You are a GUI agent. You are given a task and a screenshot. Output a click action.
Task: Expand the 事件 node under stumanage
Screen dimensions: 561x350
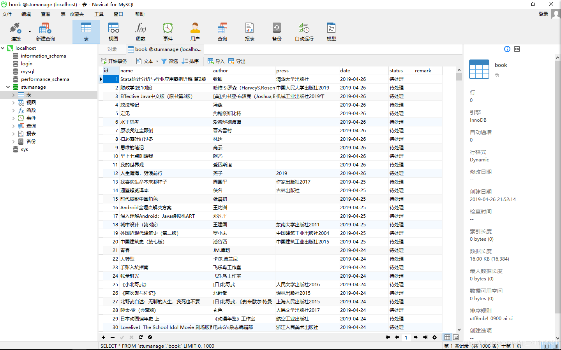point(14,118)
